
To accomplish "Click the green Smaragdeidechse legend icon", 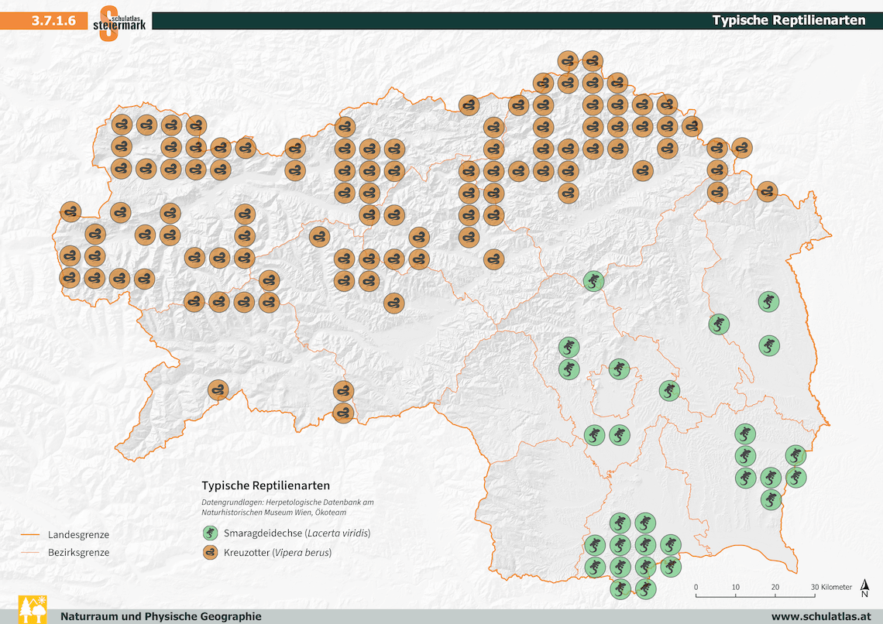I will [x=209, y=533].
